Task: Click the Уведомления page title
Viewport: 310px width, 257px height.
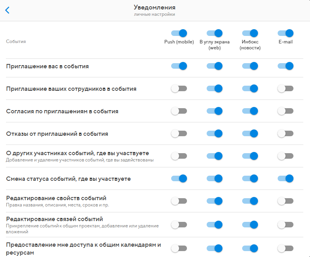Action: coord(155,7)
